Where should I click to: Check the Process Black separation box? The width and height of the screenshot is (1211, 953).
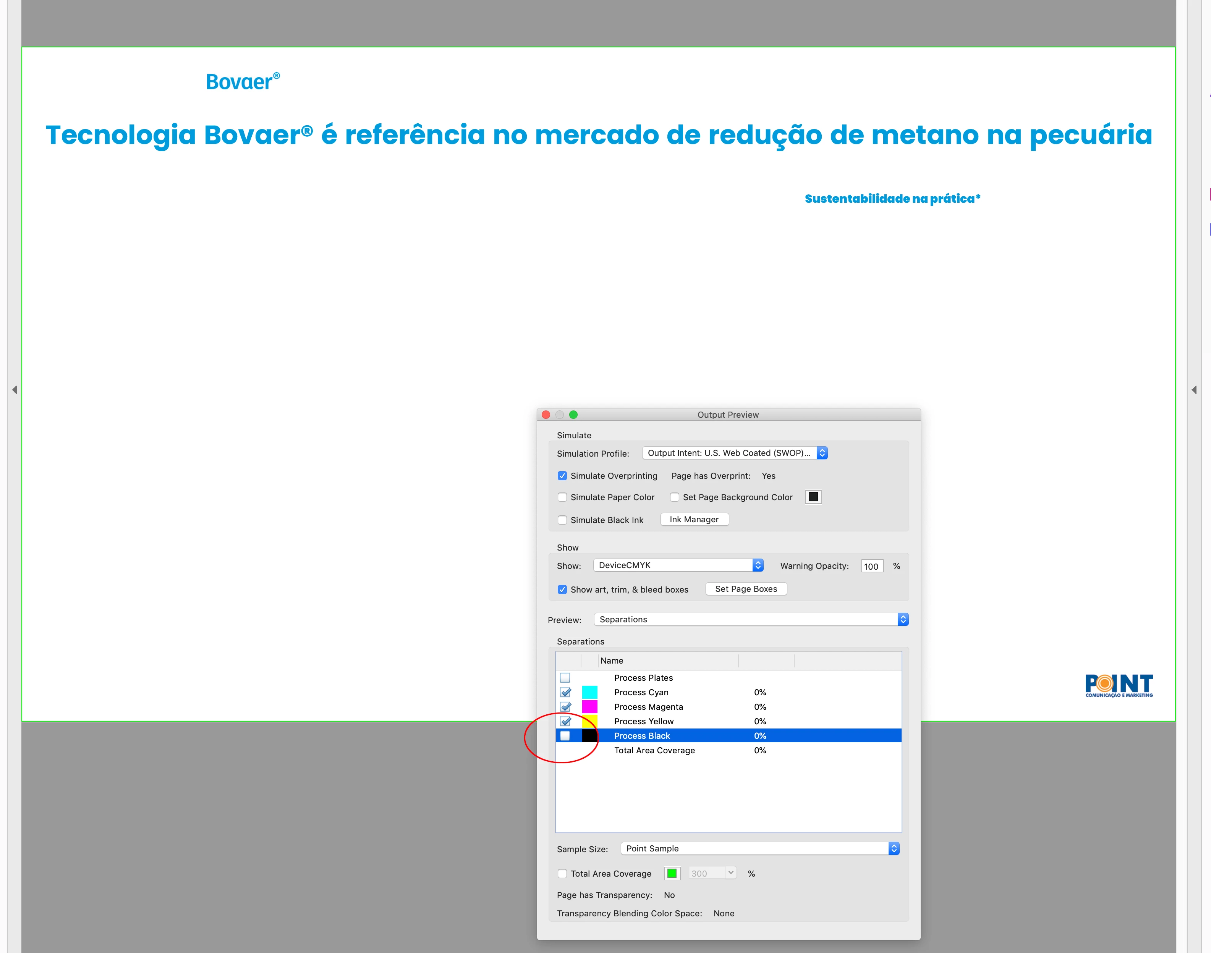(x=565, y=736)
